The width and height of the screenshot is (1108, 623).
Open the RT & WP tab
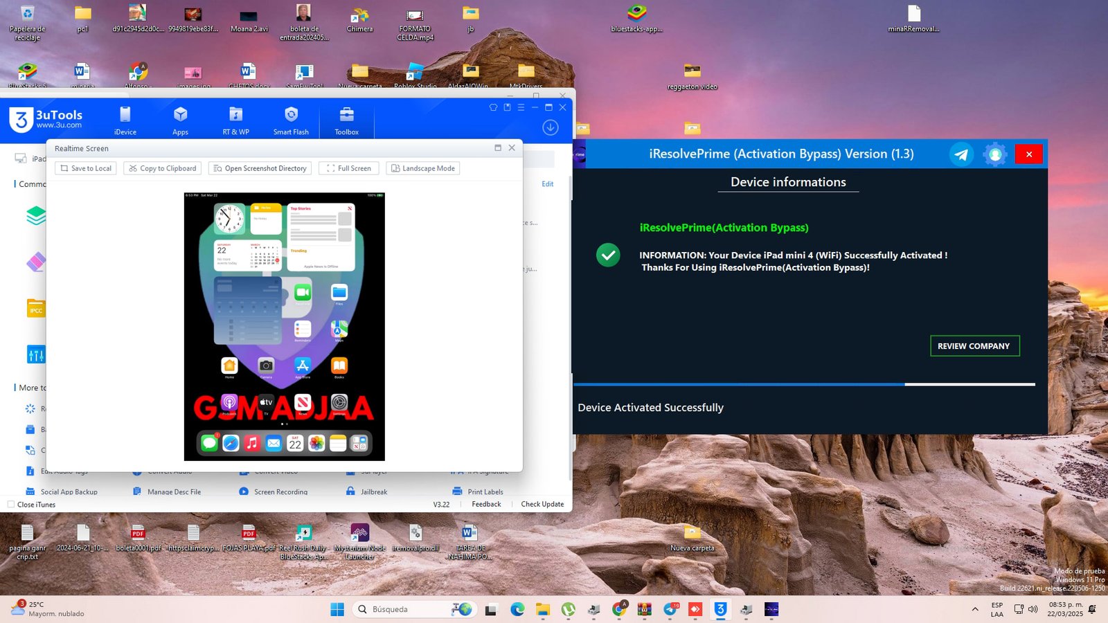(235, 120)
